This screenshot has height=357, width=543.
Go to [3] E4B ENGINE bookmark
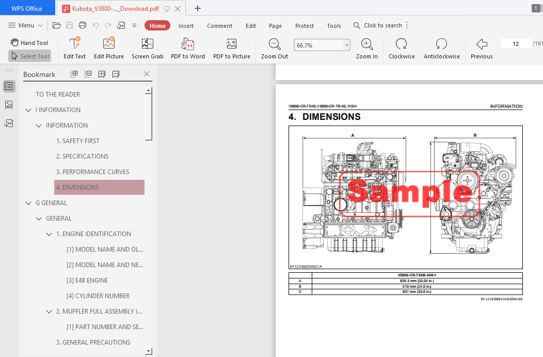[x=87, y=281]
